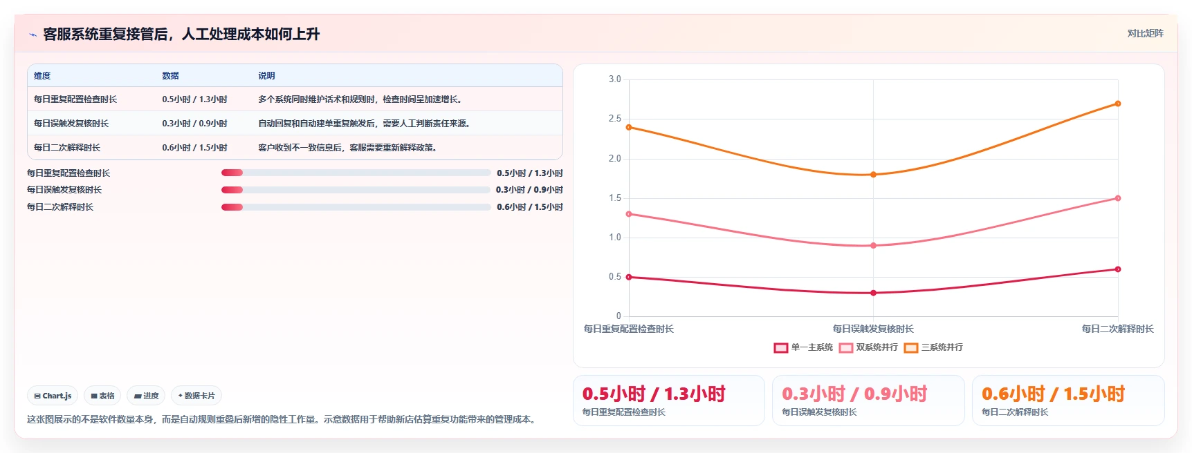Click the 三系统并行 point above 每日误触发复核时长
This screenshot has height=453, width=1192.
tap(873, 175)
